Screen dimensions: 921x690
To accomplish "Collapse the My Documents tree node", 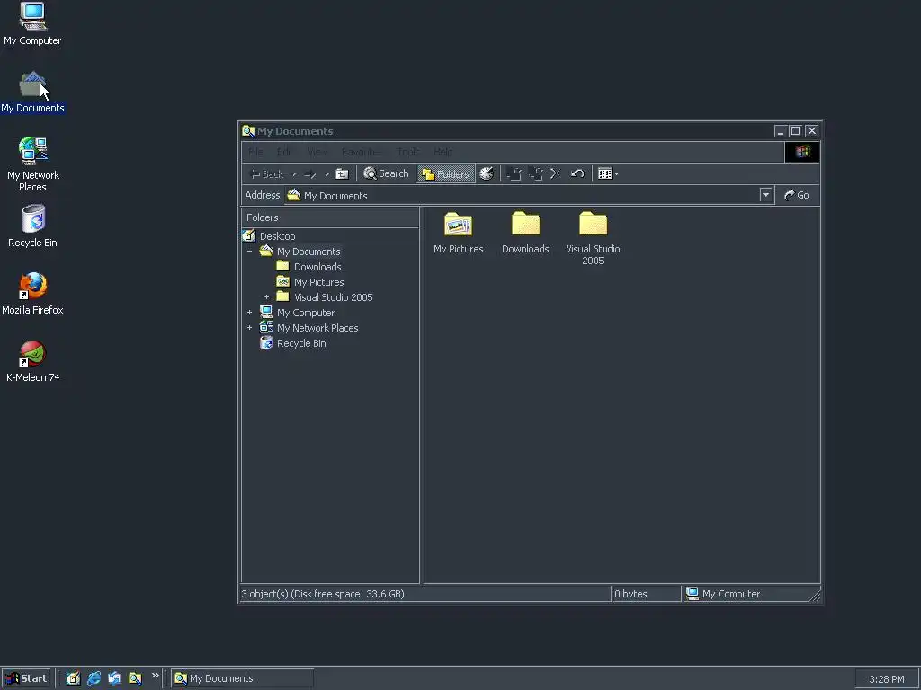I will pyautogui.click(x=250, y=252).
